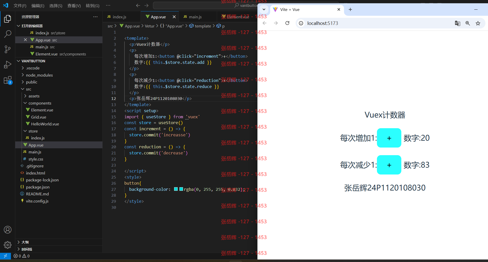Open the Source Control view

click(x=8, y=49)
